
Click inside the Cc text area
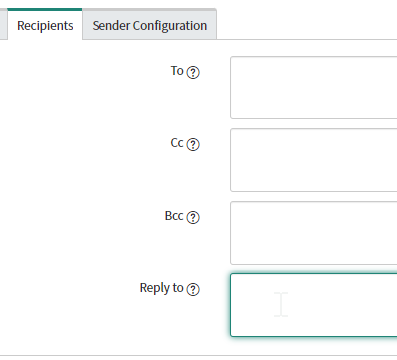tap(313, 160)
